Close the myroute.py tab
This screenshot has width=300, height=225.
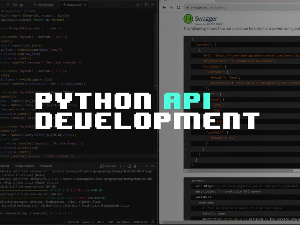(85, 5)
